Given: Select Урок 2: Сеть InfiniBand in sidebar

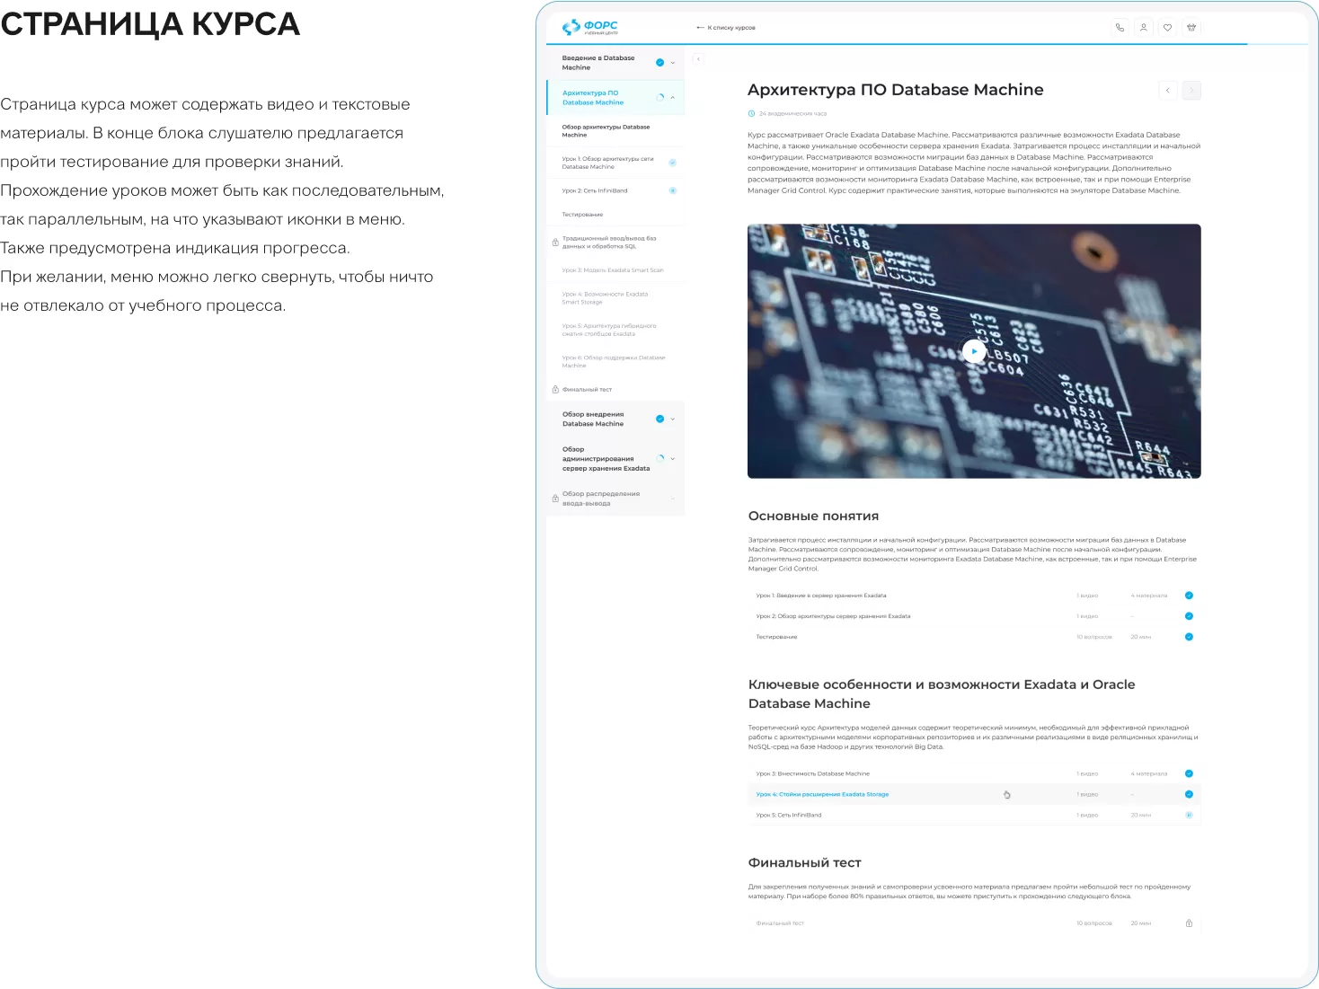Looking at the screenshot, I should click(595, 190).
